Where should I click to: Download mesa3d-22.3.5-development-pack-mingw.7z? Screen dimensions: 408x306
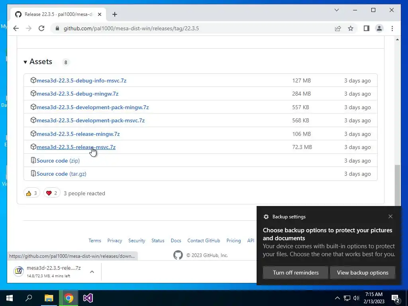[92, 107]
